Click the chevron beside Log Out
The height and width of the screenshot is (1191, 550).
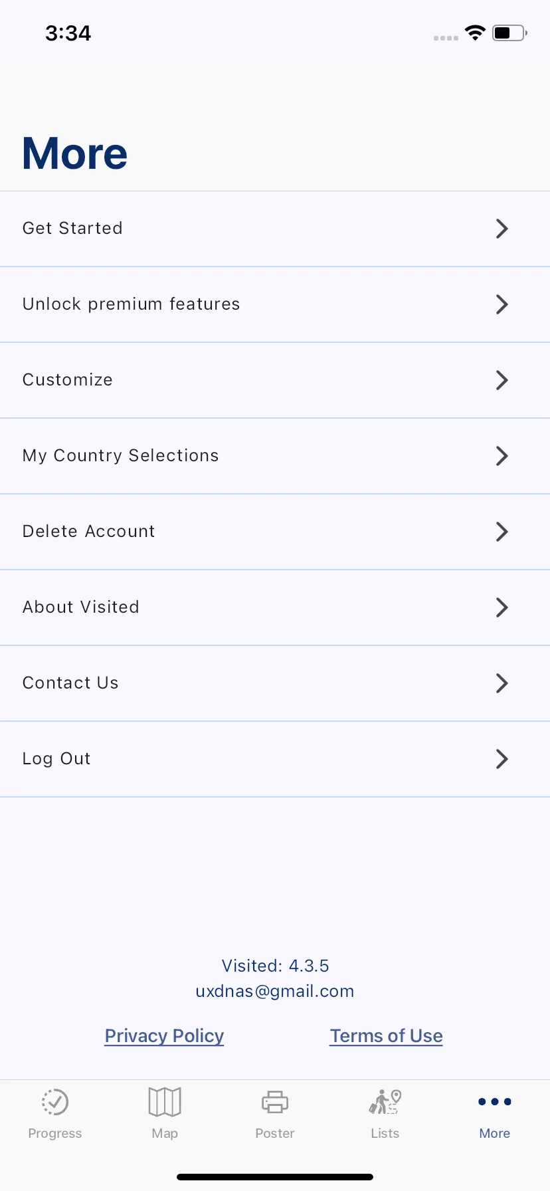pos(502,759)
